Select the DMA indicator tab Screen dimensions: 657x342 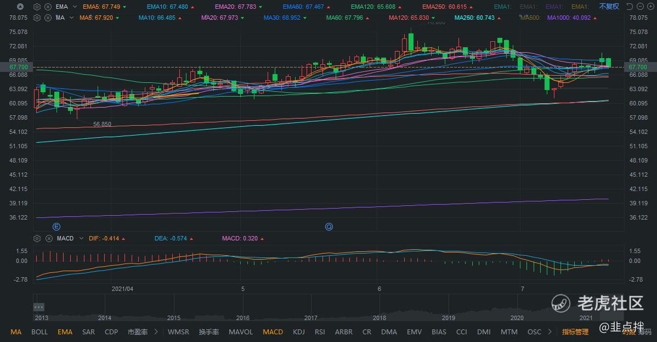click(x=389, y=332)
